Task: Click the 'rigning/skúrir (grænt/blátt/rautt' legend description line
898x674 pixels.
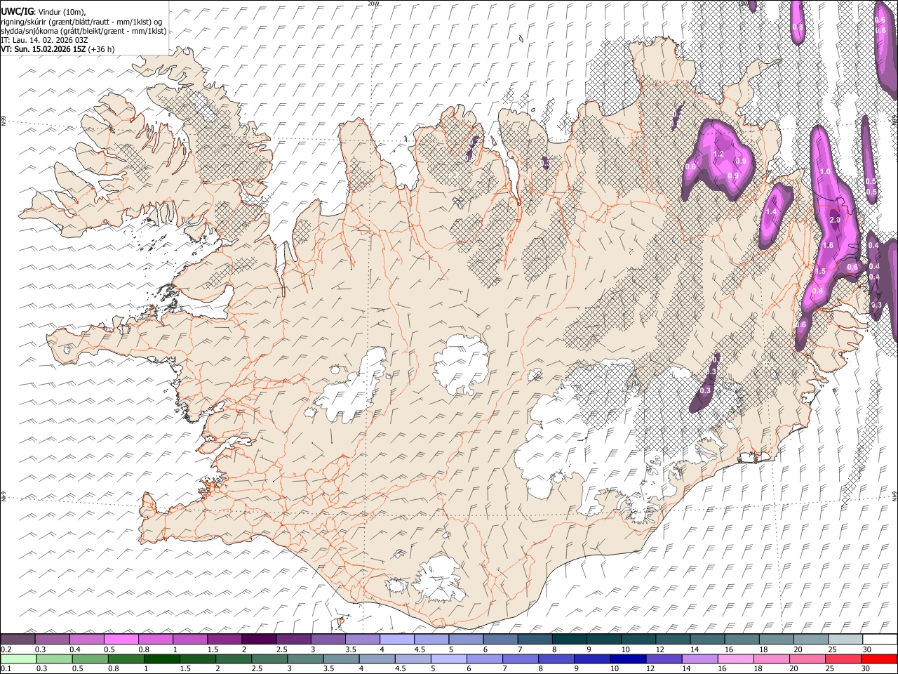Action: pos(81,22)
